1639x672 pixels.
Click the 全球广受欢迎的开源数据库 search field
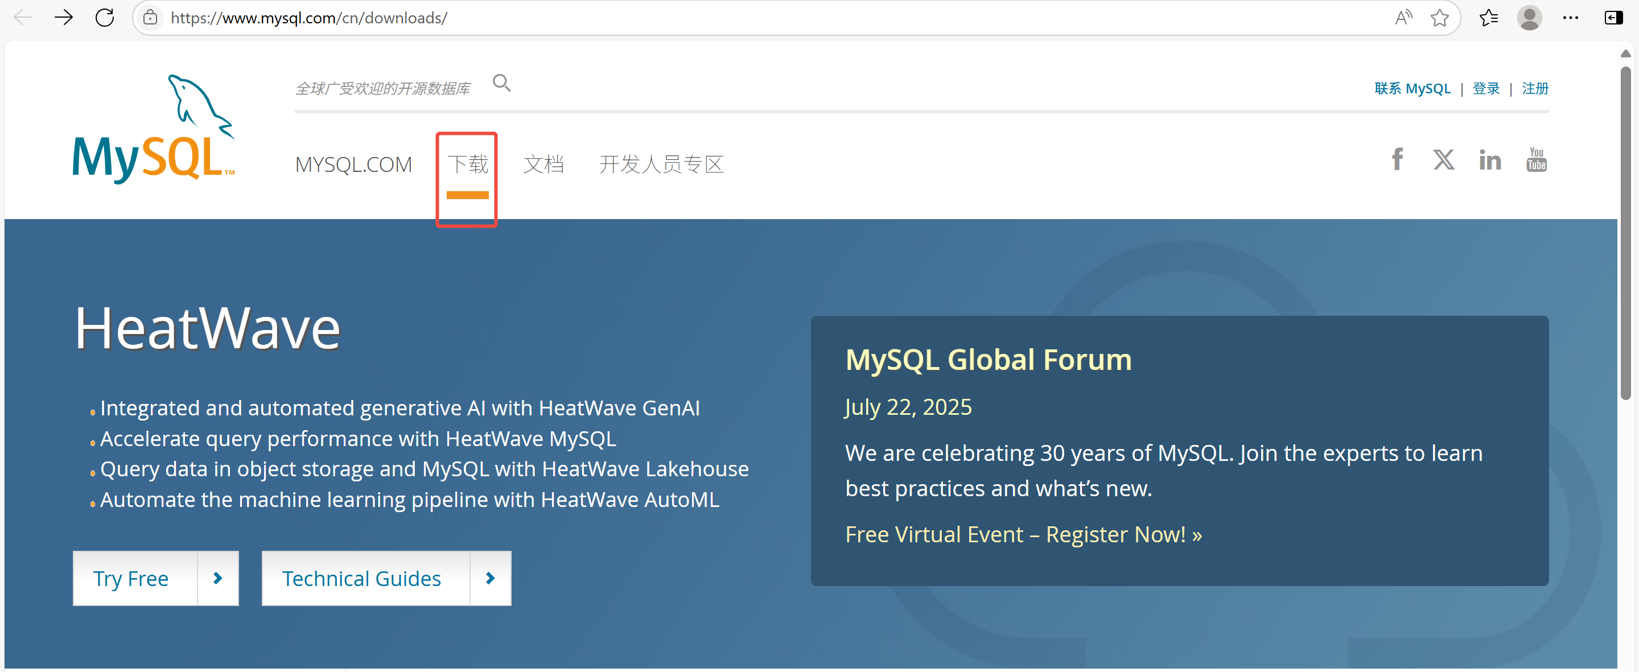pyautogui.click(x=383, y=88)
